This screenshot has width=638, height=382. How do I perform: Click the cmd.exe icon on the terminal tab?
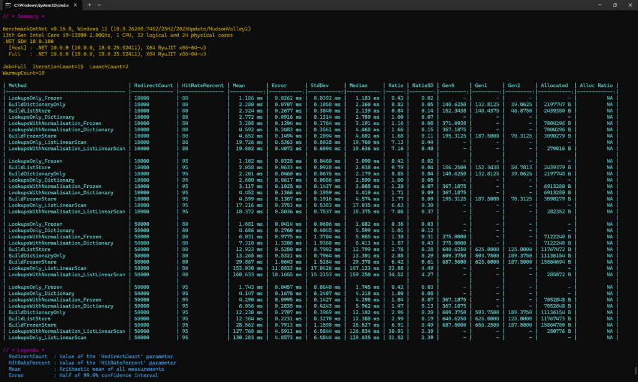pos(8,5)
